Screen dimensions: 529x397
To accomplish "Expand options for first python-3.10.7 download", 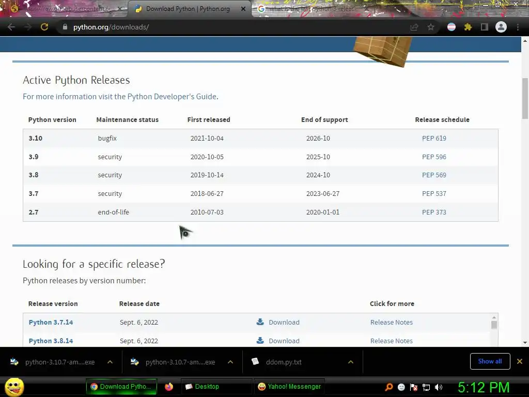I will coord(110,362).
